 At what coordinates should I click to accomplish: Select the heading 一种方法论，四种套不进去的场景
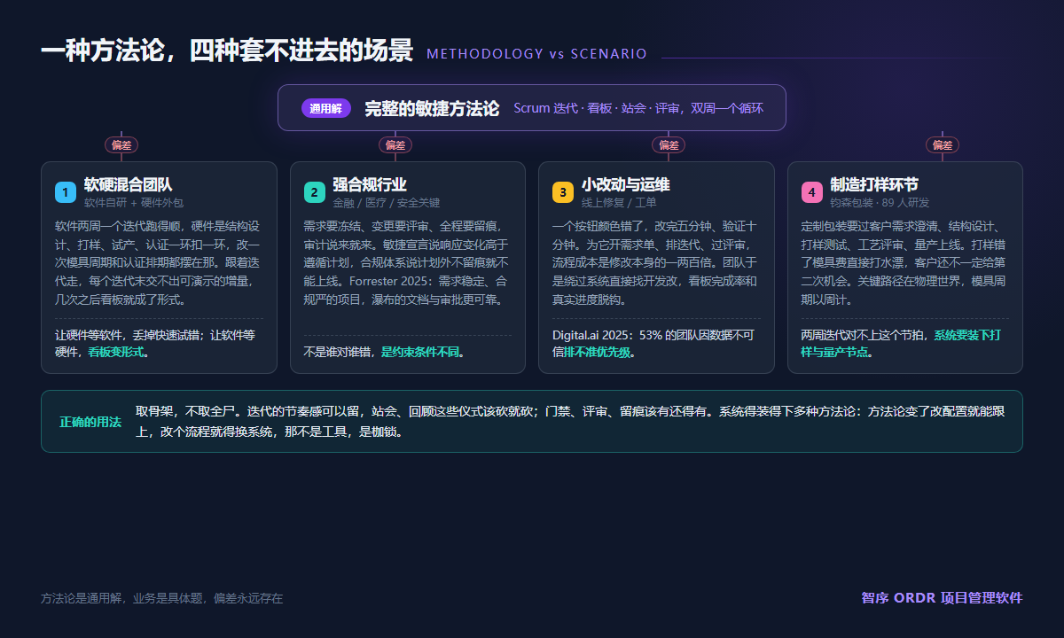tap(227, 51)
